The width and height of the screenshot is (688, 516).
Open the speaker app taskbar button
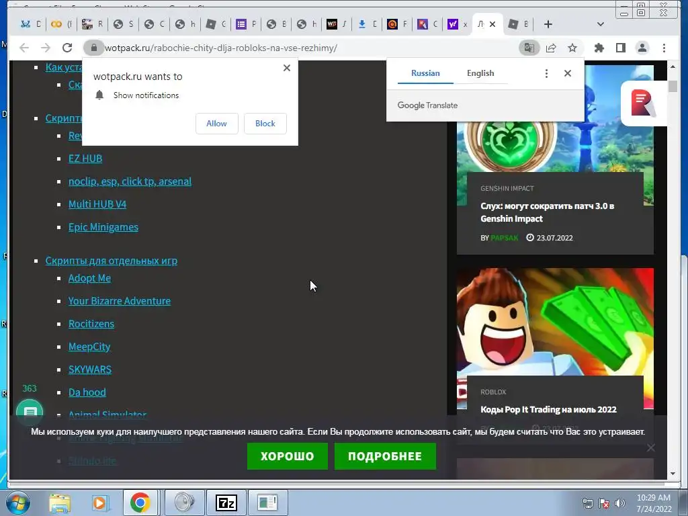tap(184, 503)
